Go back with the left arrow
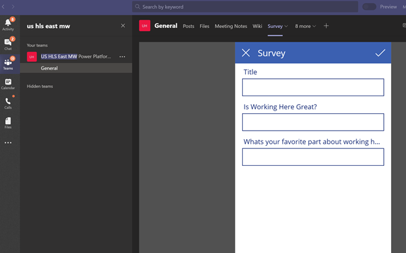 click(x=3, y=7)
